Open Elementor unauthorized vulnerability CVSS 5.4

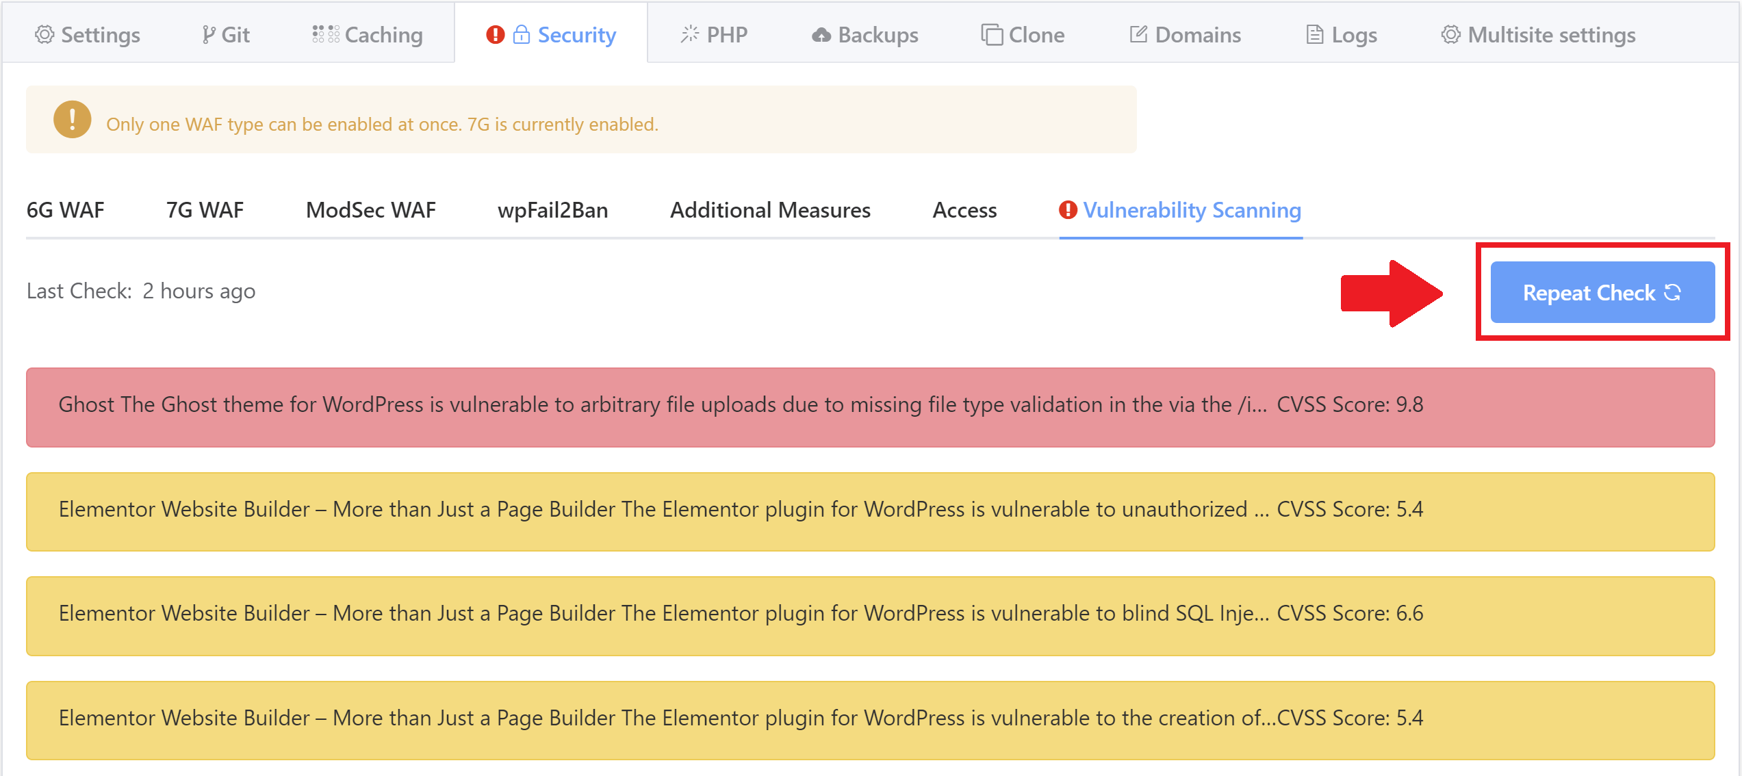871,512
